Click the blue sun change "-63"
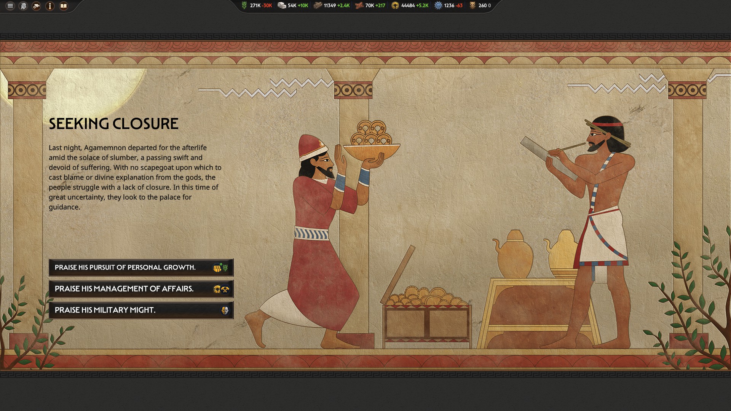731x411 pixels. (459, 6)
